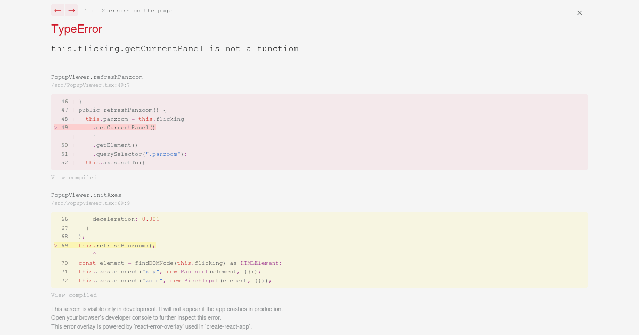Select the PopupViewer.refreshPanzoom stack frame header
This screenshot has height=335, width=639.
[97, 77]
